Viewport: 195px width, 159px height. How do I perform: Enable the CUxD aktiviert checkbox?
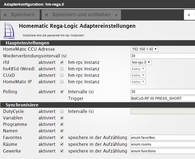click(62, 75)
